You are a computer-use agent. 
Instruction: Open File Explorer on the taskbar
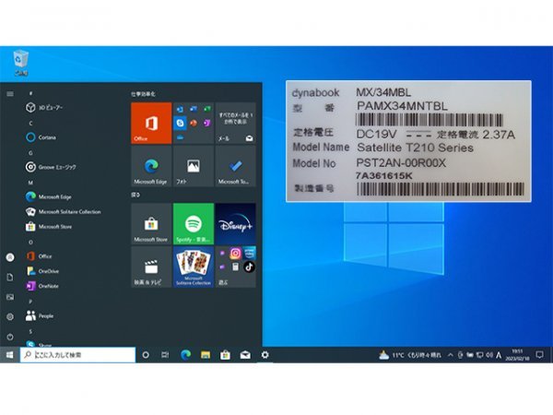click(206, 355)
